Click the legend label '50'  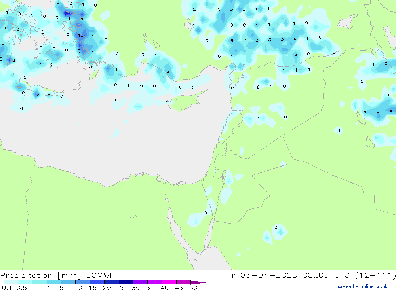click(194, 288)
